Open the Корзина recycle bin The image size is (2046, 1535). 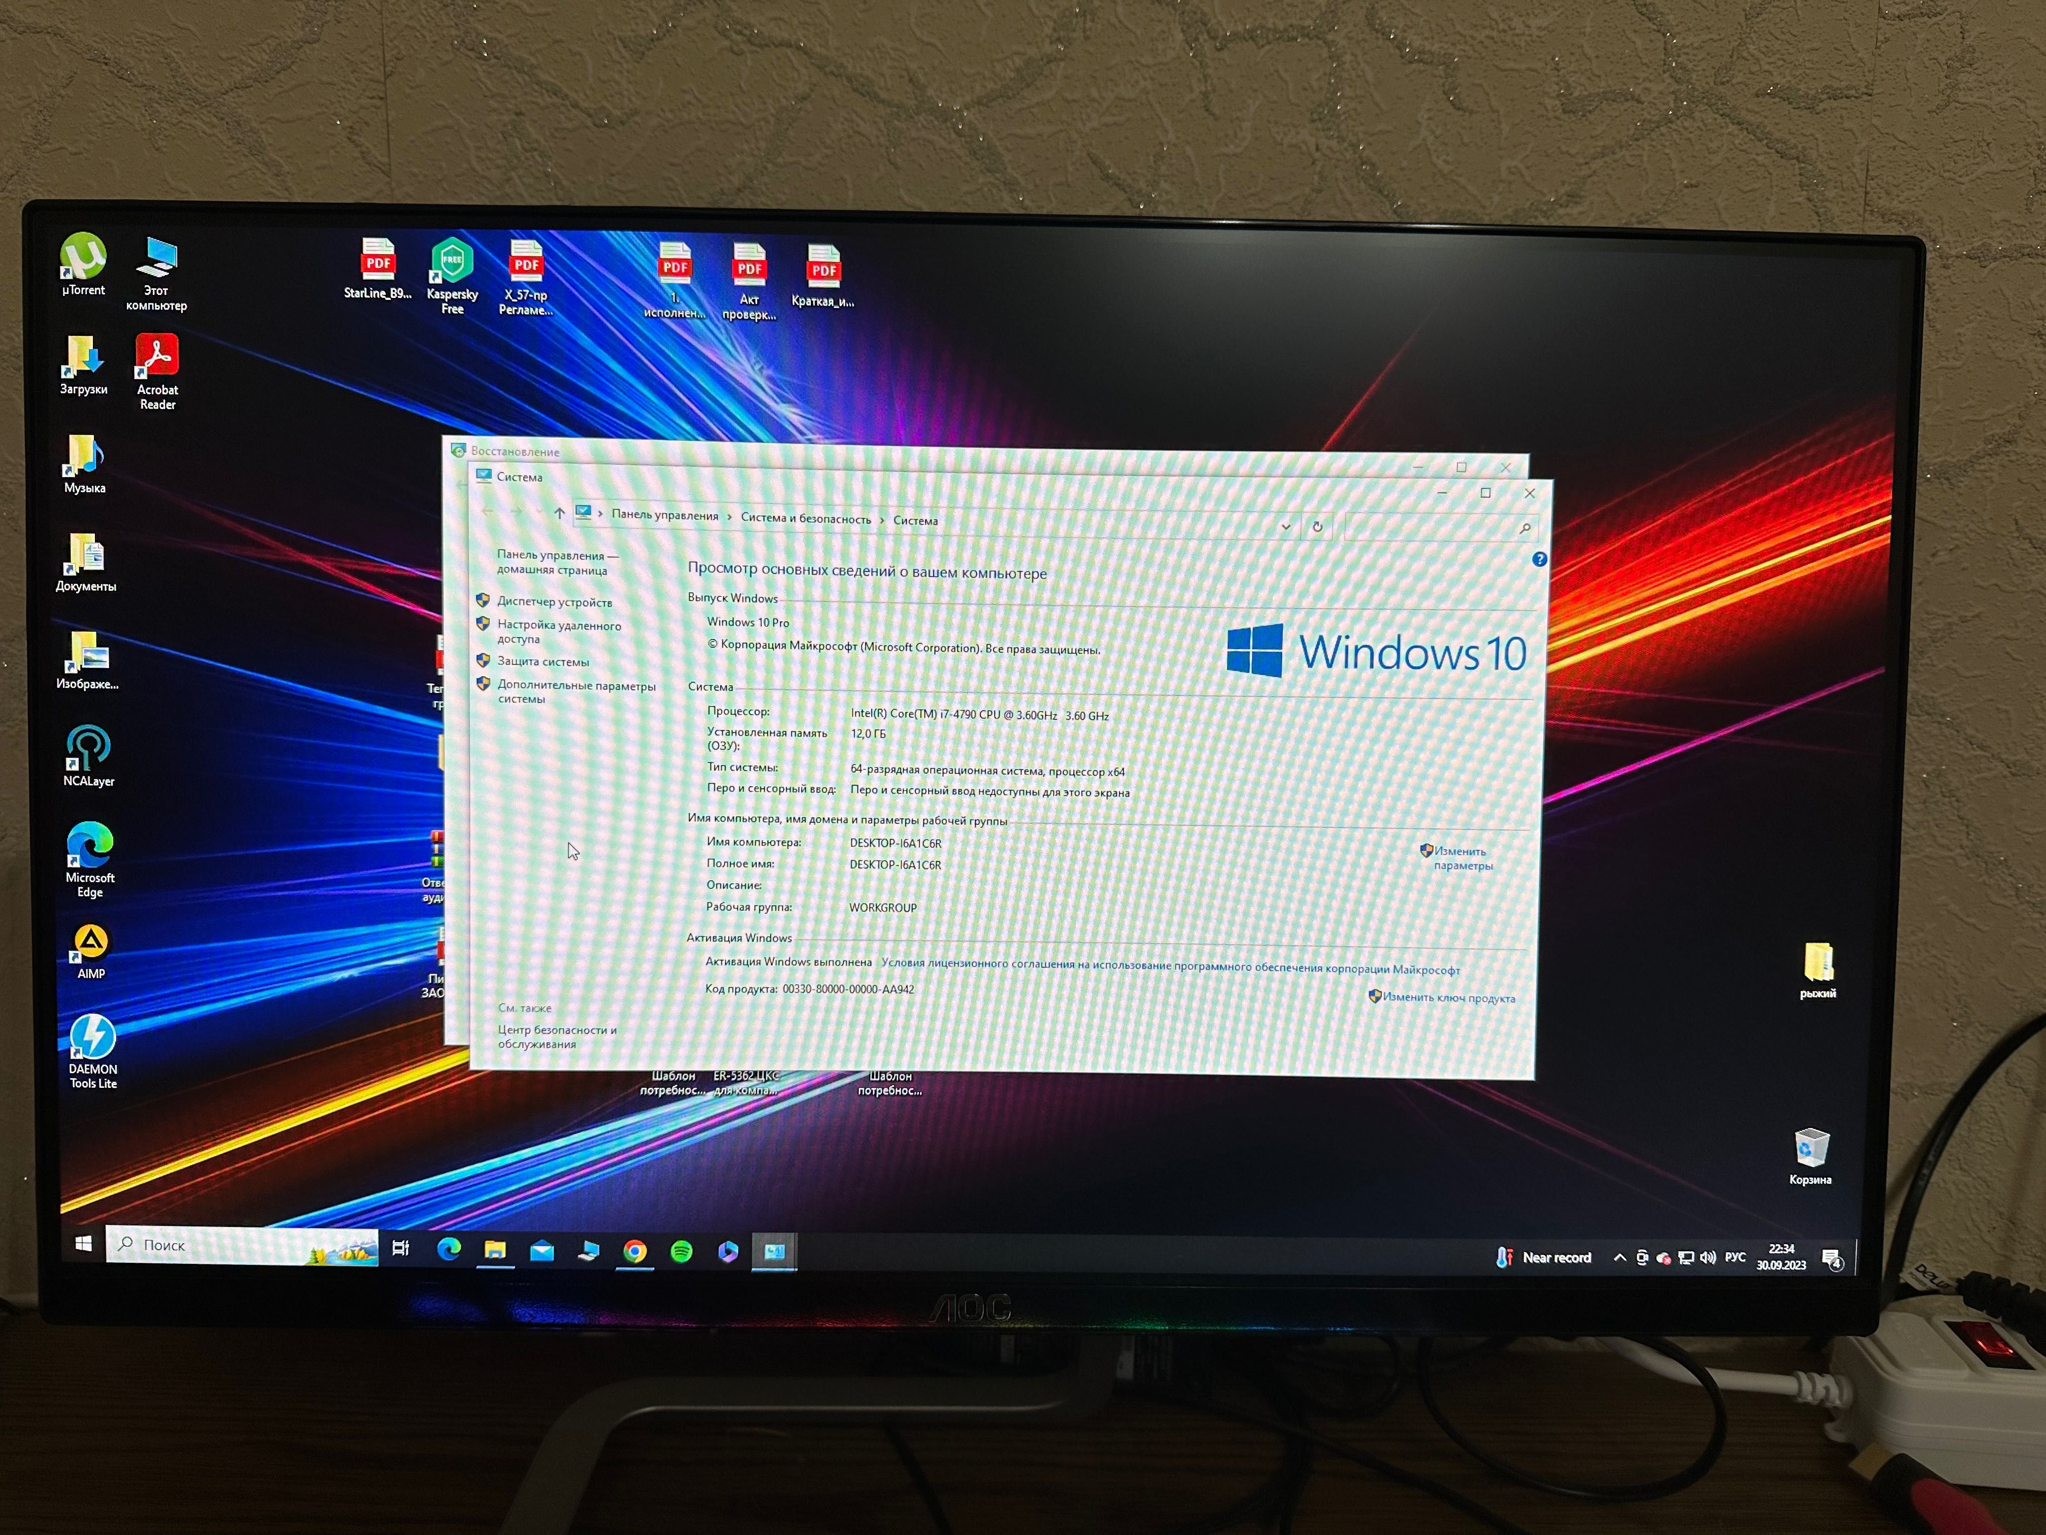point(1810,1156)
